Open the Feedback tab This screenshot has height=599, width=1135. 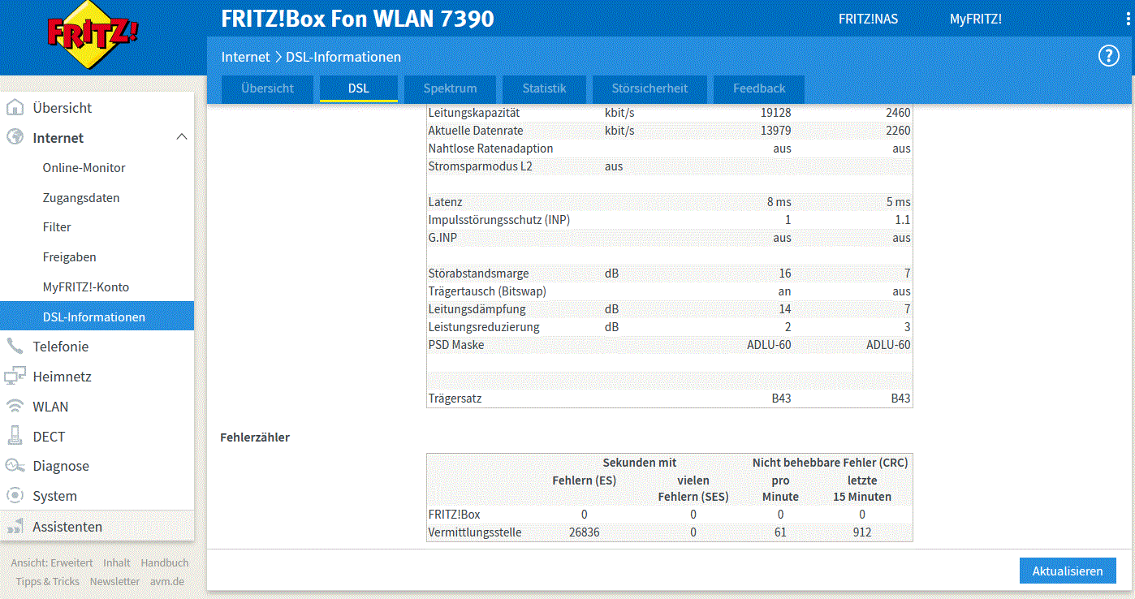759,88
